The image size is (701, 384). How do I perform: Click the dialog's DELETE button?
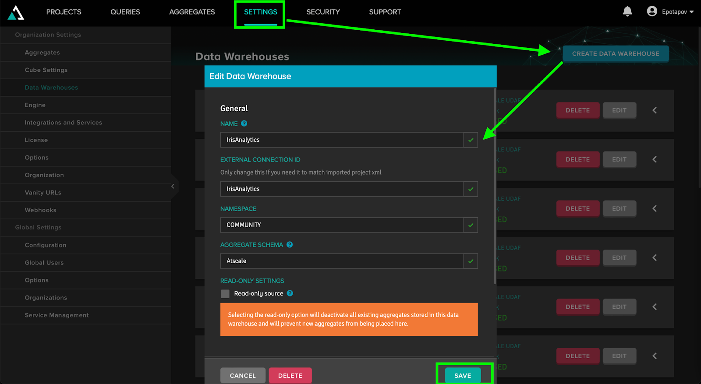(290, 375)
